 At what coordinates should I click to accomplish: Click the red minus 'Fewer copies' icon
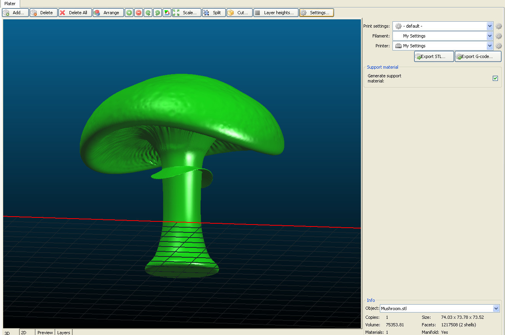(x=139, y=13)
